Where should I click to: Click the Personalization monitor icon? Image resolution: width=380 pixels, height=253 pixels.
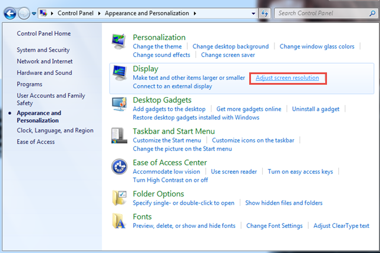point(118,41)
